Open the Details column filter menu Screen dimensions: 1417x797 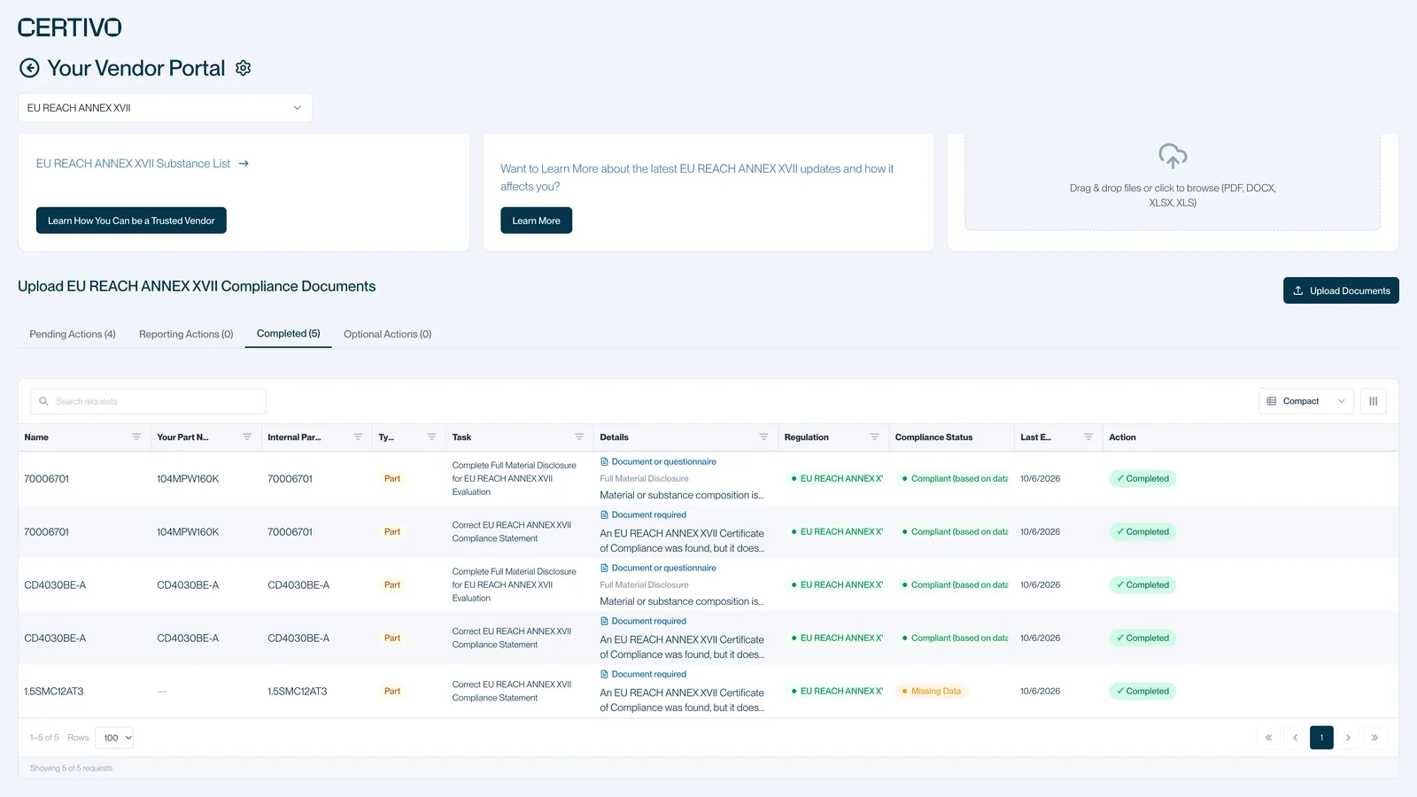click(x=763, y=437)
